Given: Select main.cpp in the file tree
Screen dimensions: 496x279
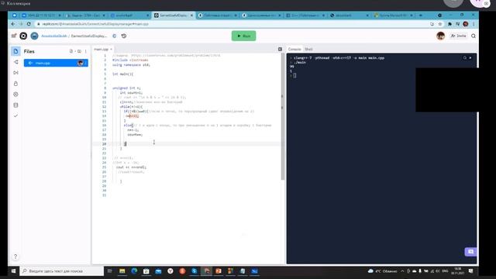Looking at the screenshot, I should click(x=56, y=63).
